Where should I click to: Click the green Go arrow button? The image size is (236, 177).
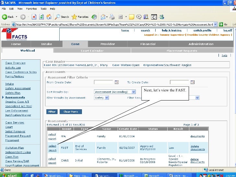[221, 24]
